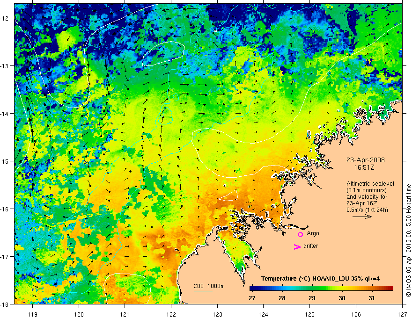Screen dimensions: 412x318
Task: Click the '0.5m/s (1kt 24h)' label
Action: 368,210
